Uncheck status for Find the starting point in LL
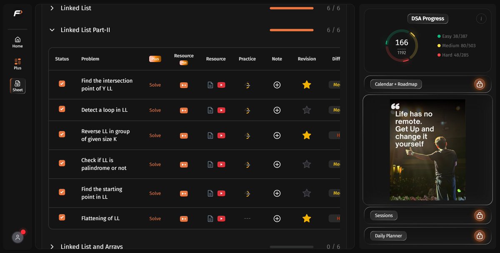Viewport: 500px width, 253px height. coord(62,192)
